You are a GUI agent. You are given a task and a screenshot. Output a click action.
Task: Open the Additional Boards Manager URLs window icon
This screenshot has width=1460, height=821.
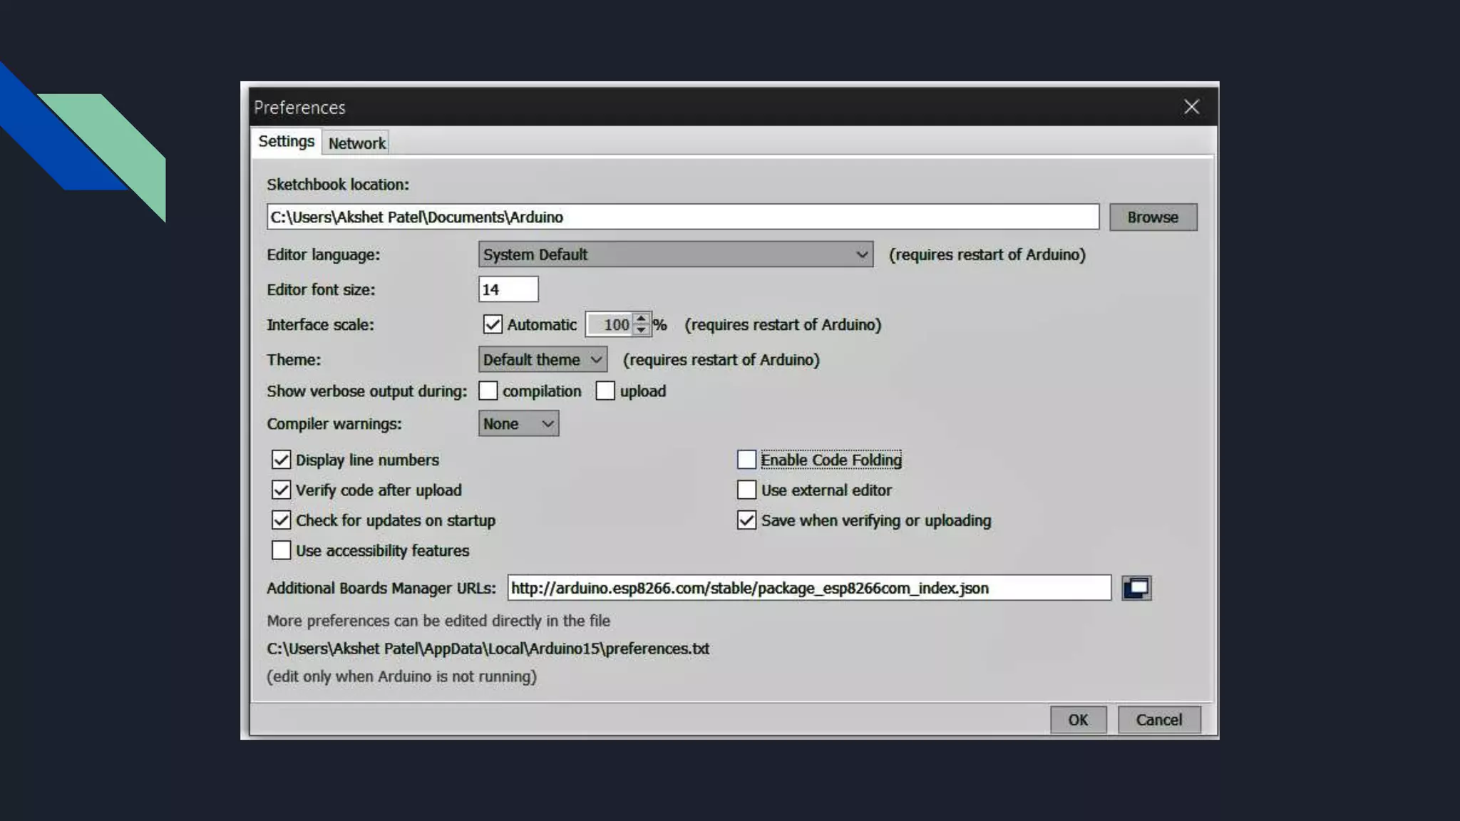[x=1136, y=588]
